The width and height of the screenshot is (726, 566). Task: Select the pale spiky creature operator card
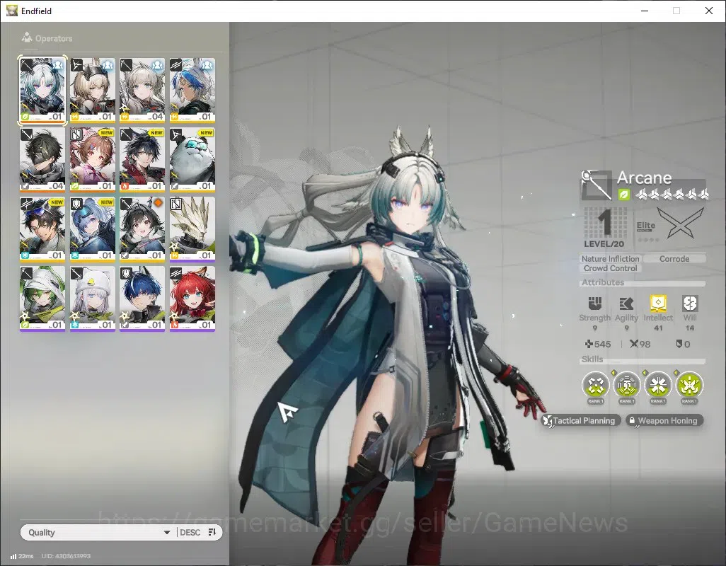pyautogui.click(x=192, y=229)
